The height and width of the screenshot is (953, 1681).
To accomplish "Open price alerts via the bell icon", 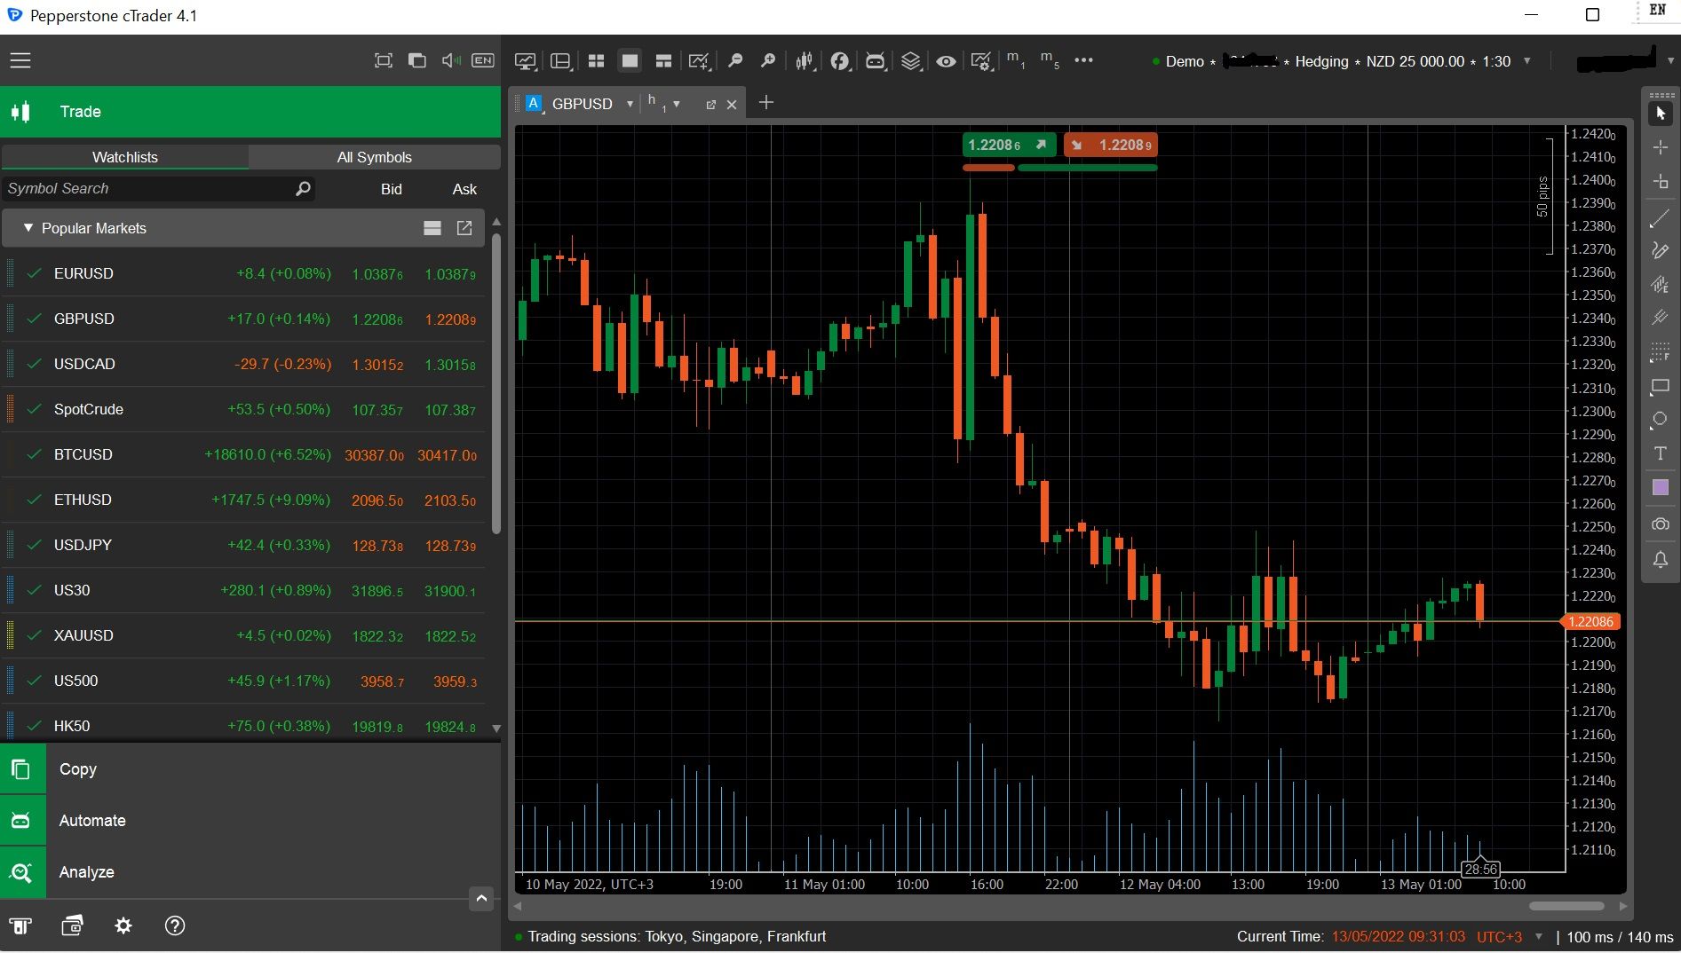I will pos(1660,560).
